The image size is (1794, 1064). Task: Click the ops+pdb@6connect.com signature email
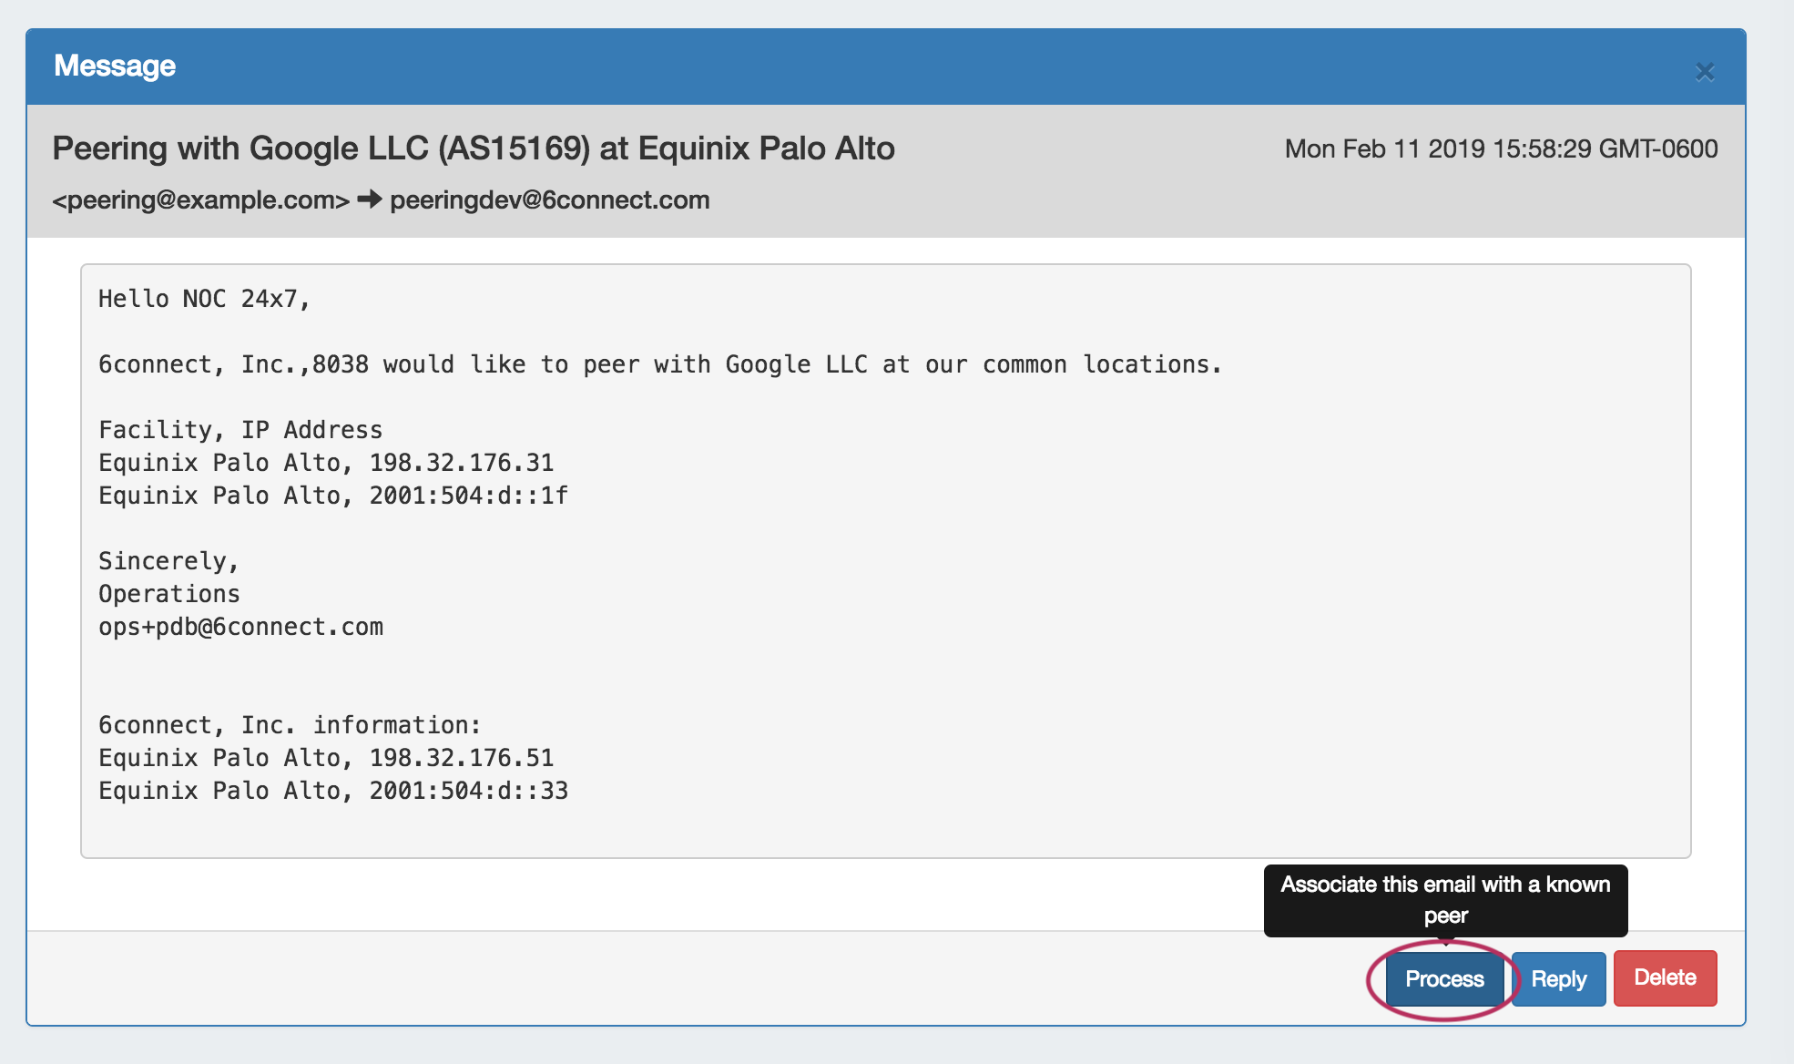point(240,627)
